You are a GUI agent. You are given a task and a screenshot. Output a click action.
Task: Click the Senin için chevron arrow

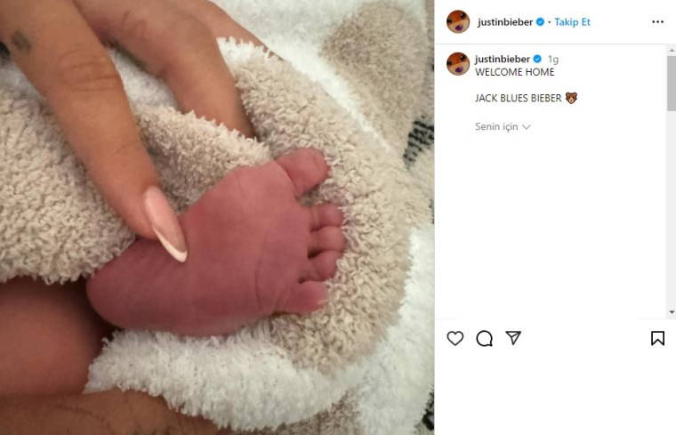coord(526,127)
